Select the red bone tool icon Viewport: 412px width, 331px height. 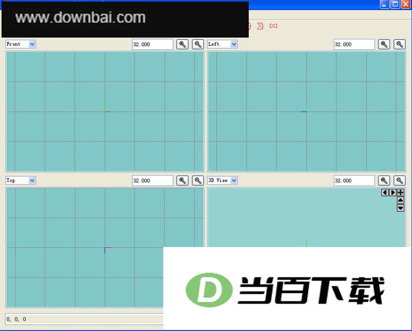[273, 26]
